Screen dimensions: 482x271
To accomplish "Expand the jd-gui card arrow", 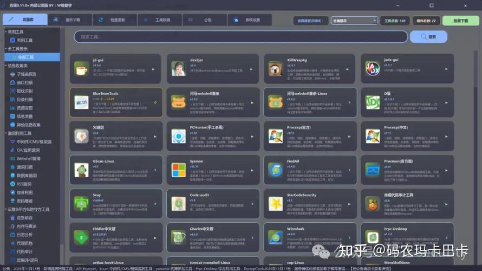I will pos(153,69).
